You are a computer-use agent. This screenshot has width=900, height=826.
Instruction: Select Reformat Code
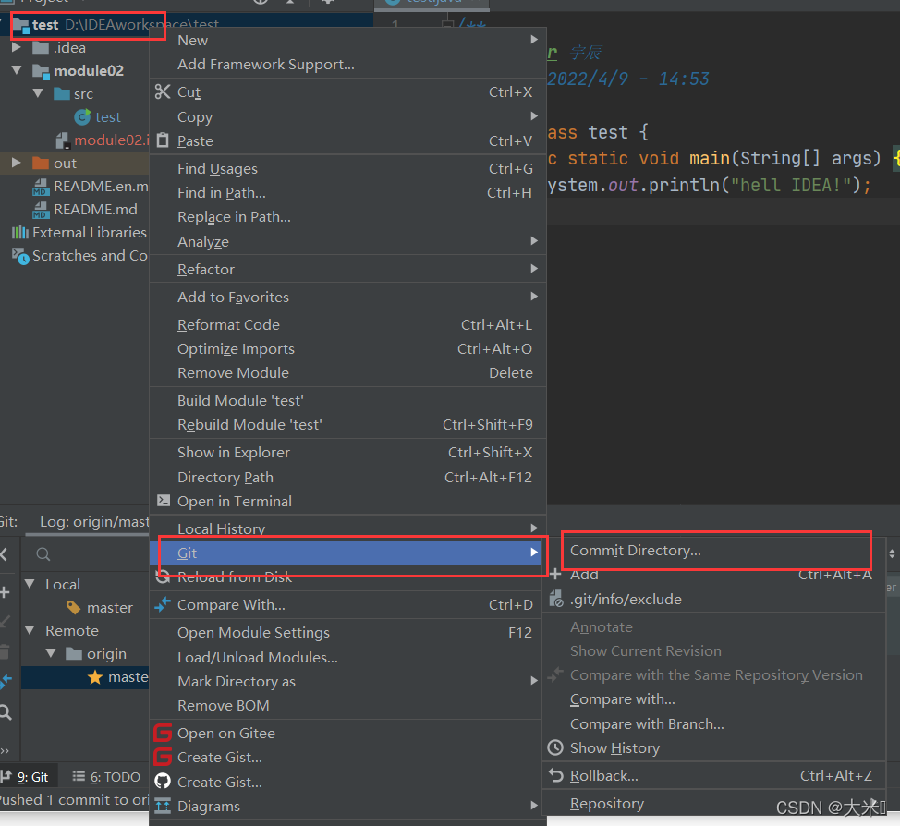click(x=347, y=325)
